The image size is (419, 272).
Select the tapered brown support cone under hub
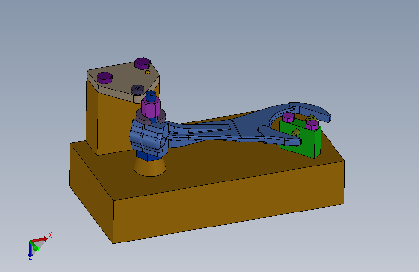(x=150, y=167)
